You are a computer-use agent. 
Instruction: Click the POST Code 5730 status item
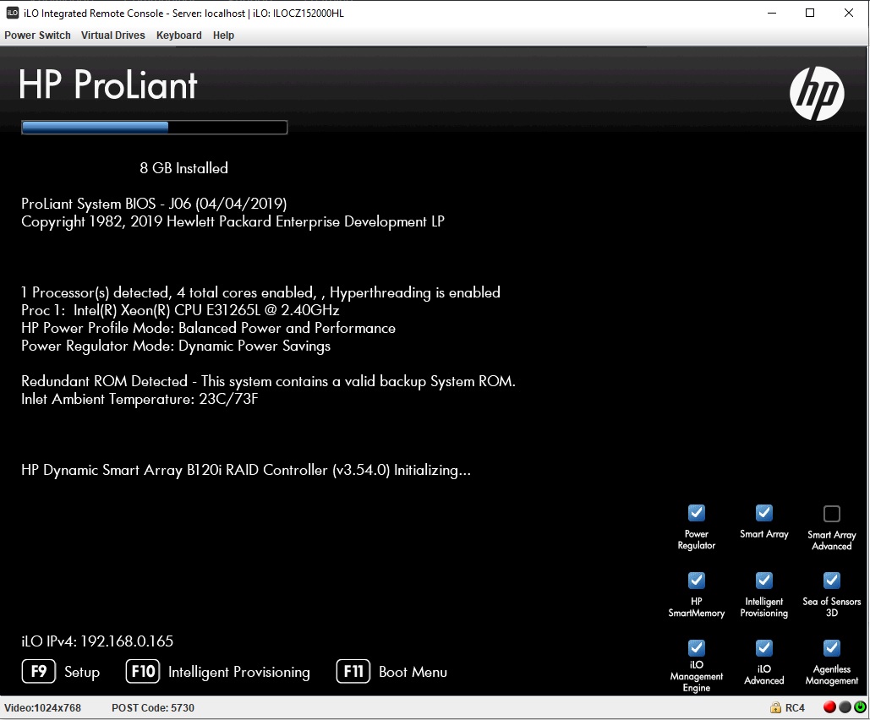pos(152,707)
